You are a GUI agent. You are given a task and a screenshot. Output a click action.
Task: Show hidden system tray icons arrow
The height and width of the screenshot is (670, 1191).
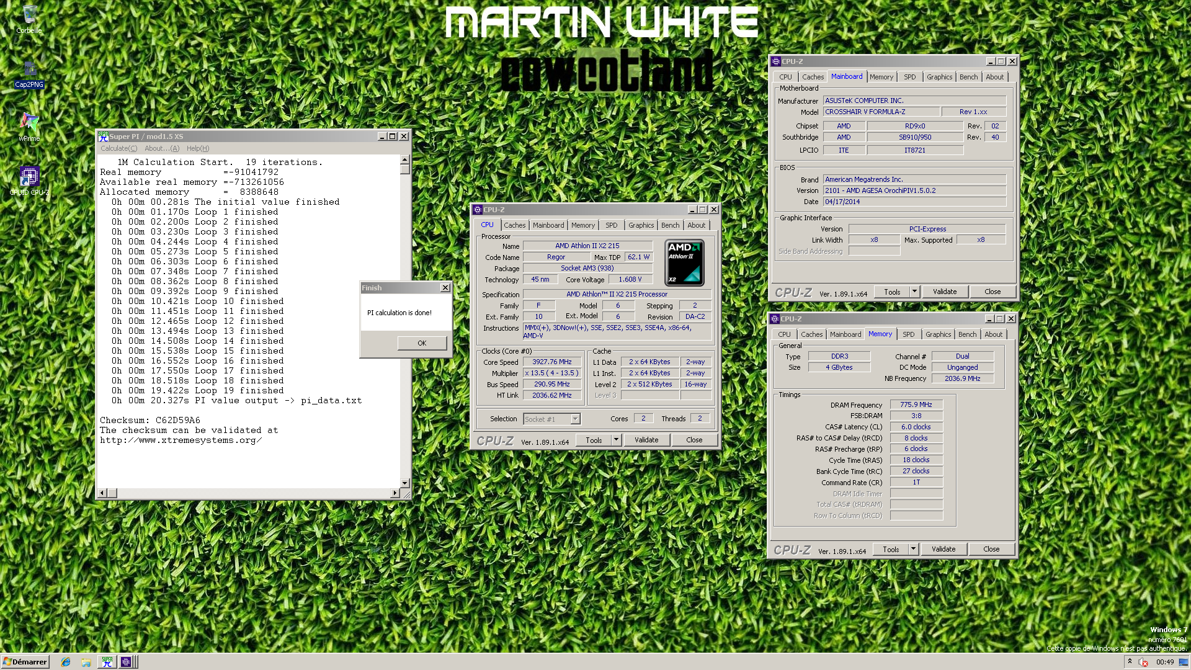pyautogui.click(x=1130, y=662)
